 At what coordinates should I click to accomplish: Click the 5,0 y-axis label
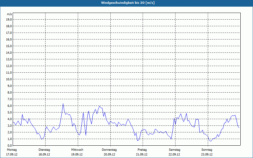(x=9, y=112)
